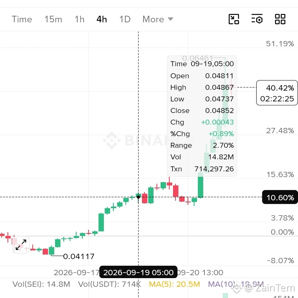Screen dimensions: 298x298
Task: Switch to the 1h interval
Action: (79, 19)
